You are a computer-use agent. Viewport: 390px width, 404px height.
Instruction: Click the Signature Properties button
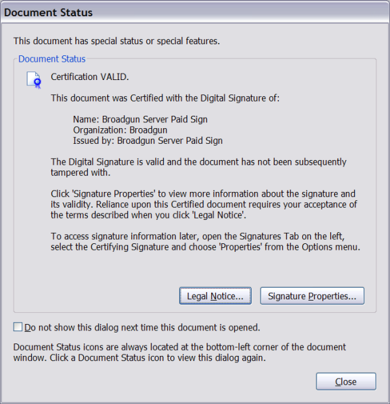[x=312, y=296]
